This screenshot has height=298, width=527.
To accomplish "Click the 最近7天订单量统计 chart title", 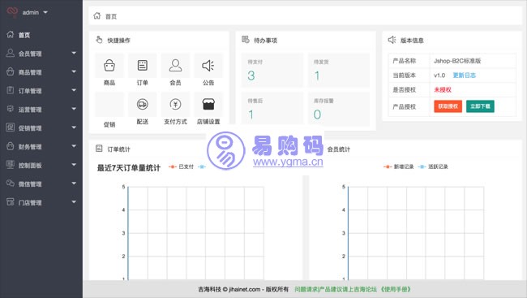I will coord(129,168).
